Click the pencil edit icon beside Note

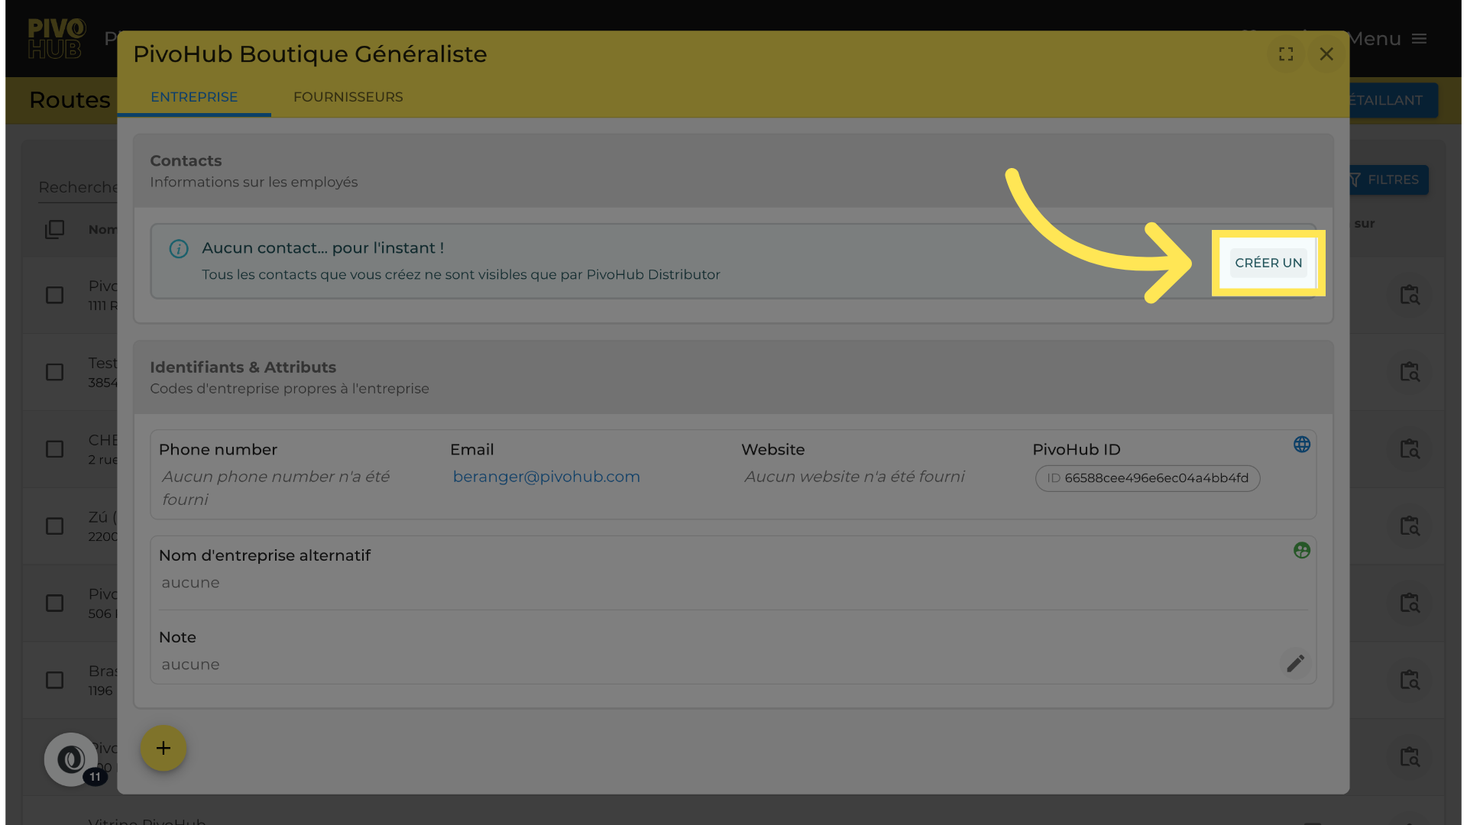tap(1295, 663)
